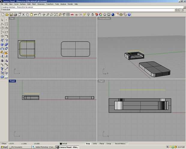This screenshot has width=186, height=149.
Task: Switch to My Documents in the taskbar
Action: [20, 147]
